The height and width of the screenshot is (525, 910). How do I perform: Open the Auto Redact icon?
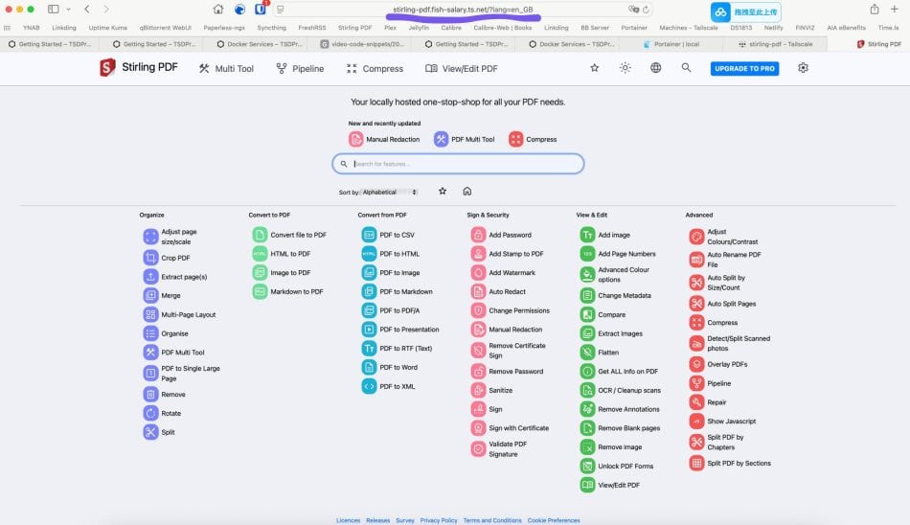coord(478,291)
